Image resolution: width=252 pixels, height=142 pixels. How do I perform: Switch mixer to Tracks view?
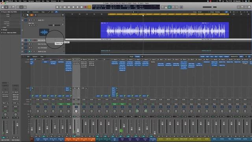coord(137,56)
